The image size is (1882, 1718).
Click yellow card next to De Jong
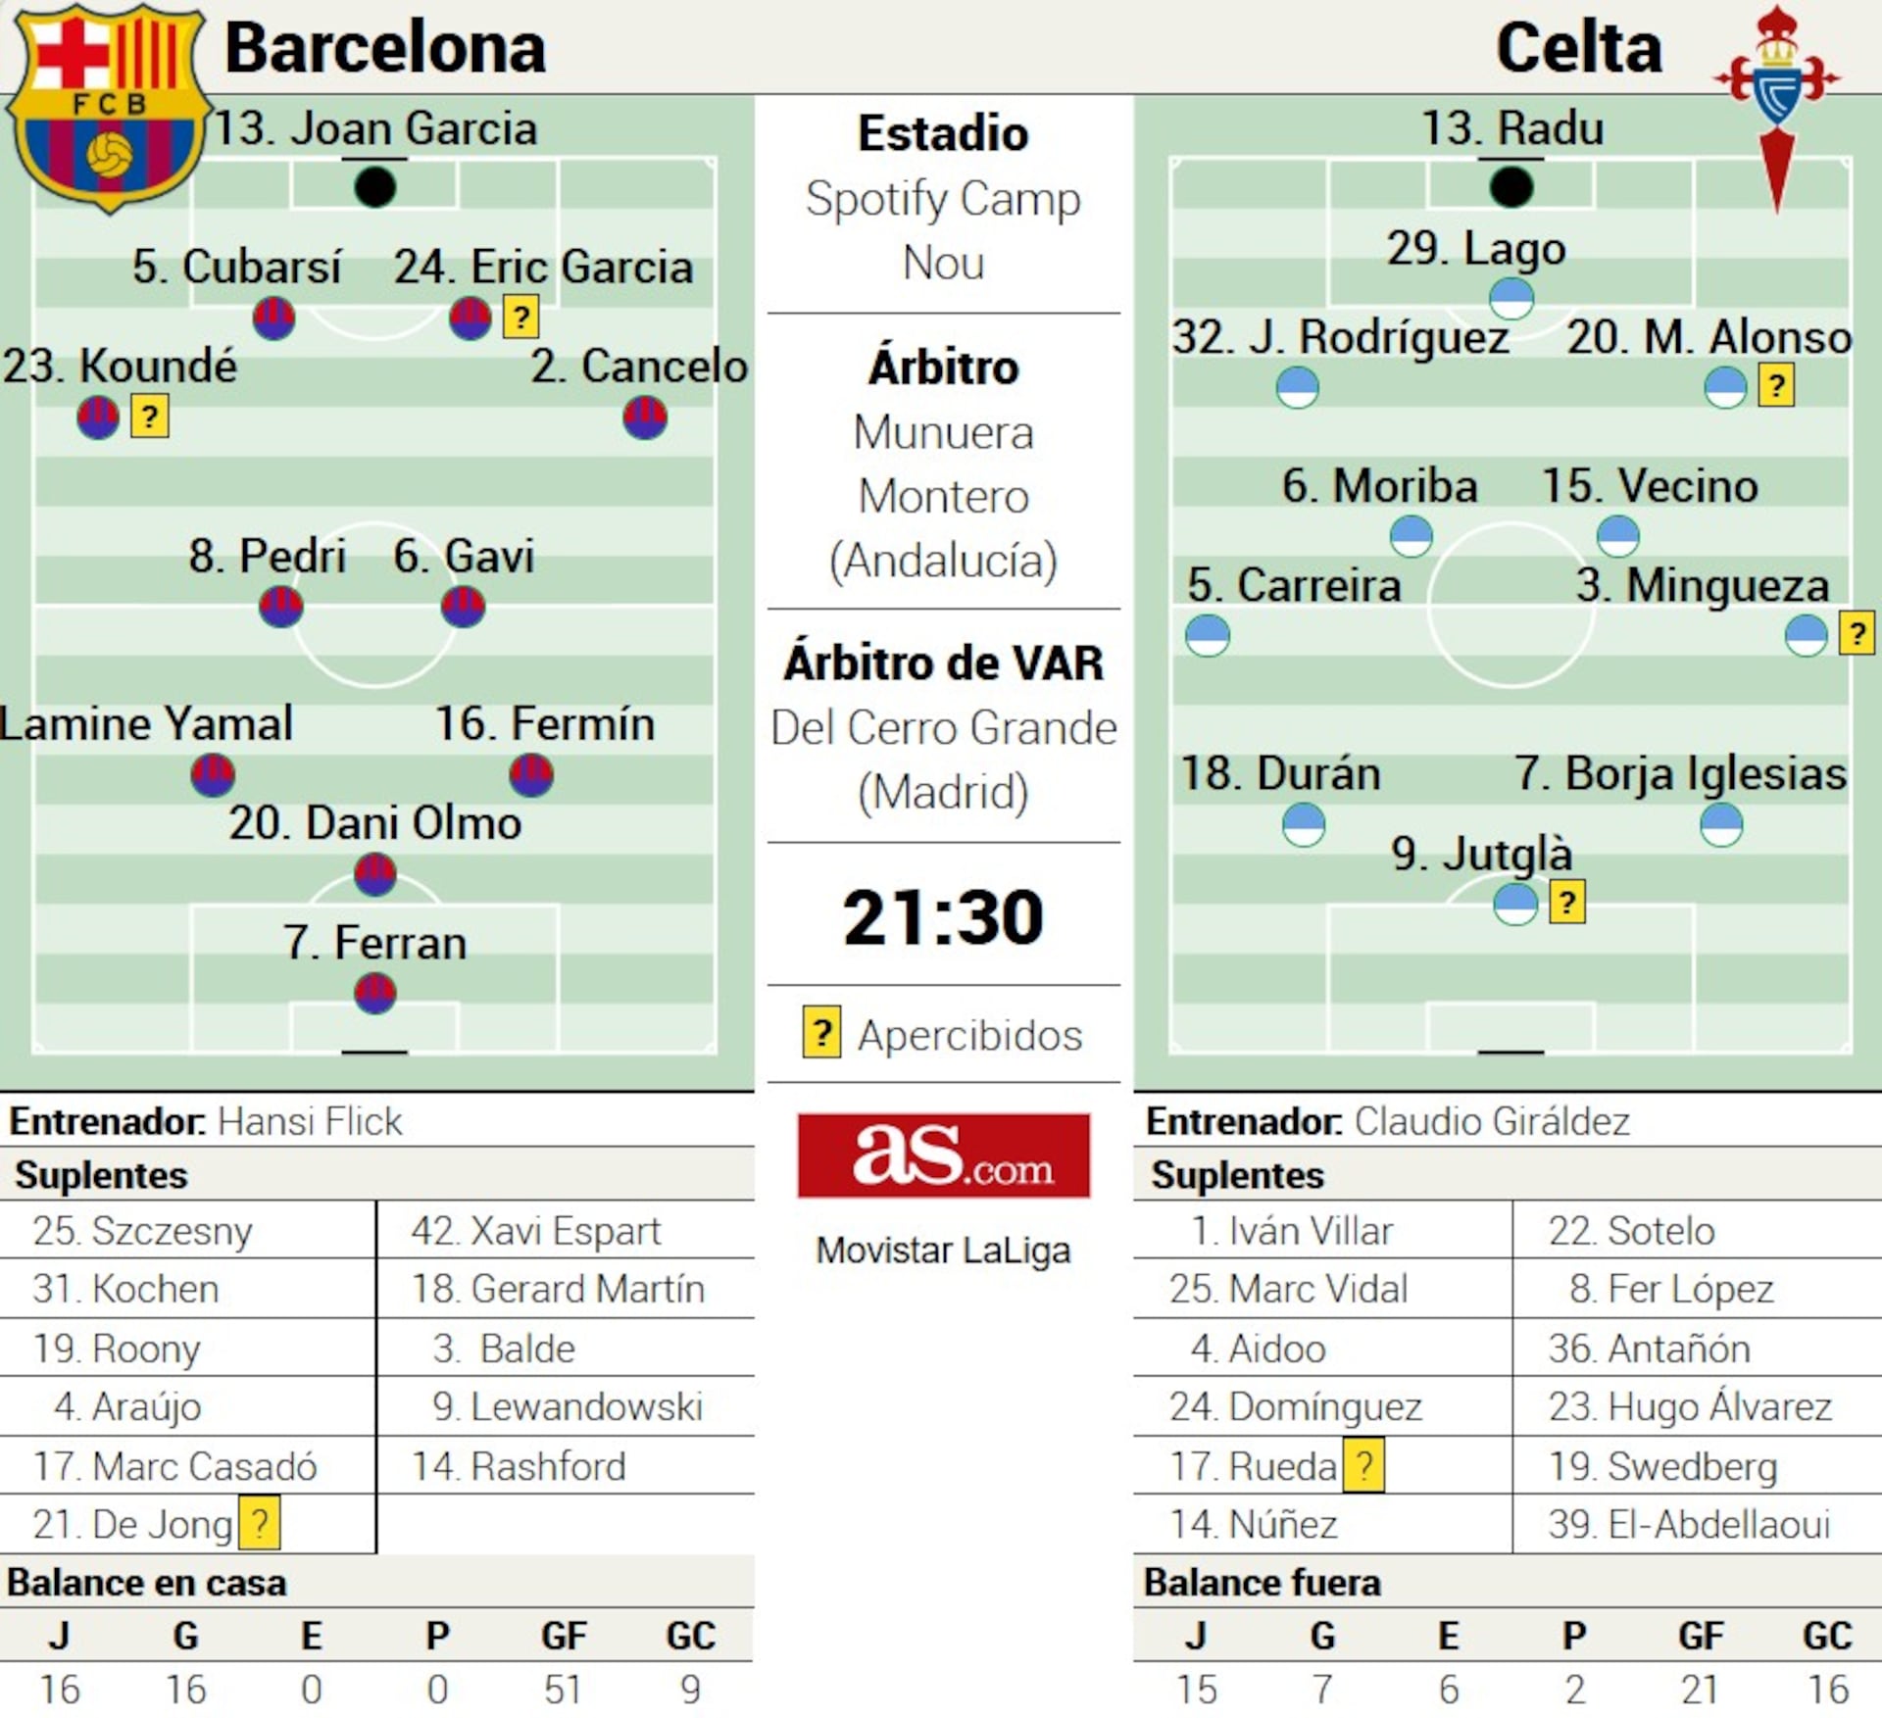click(x=260, y=1523)
